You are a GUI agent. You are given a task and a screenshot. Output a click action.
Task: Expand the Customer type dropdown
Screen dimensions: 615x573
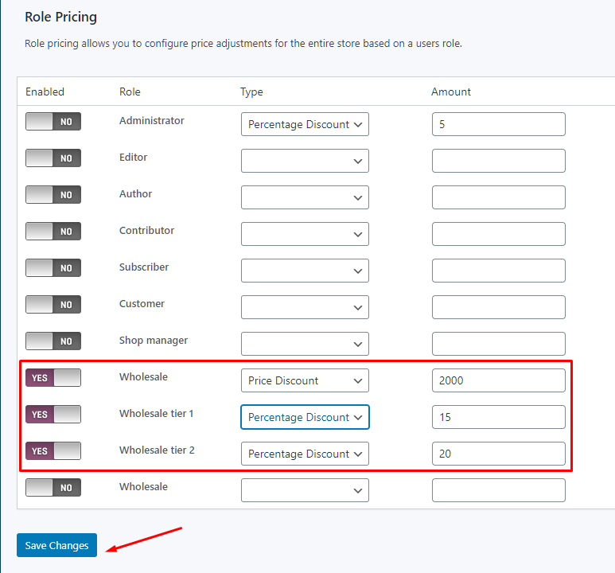click(305, 307)
